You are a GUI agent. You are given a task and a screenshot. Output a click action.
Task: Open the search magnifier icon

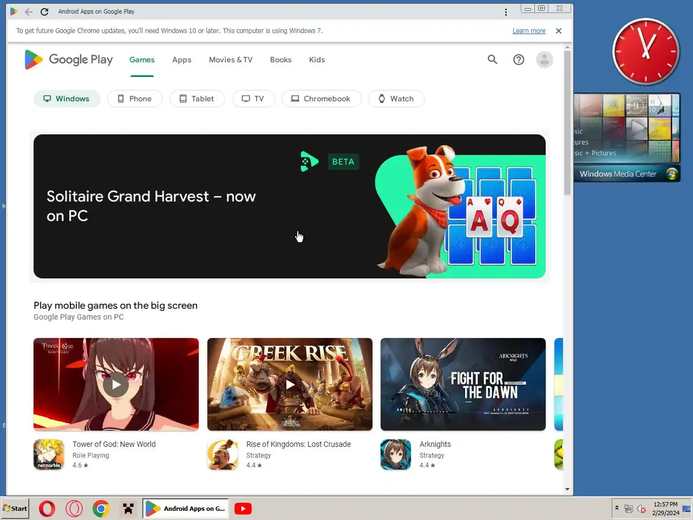click(x=492, y=60)
